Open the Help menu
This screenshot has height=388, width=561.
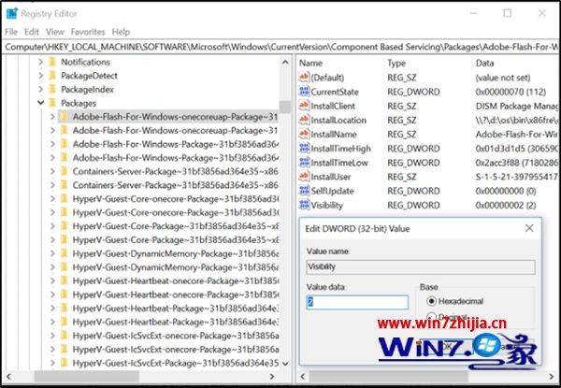tap(121, 32)
